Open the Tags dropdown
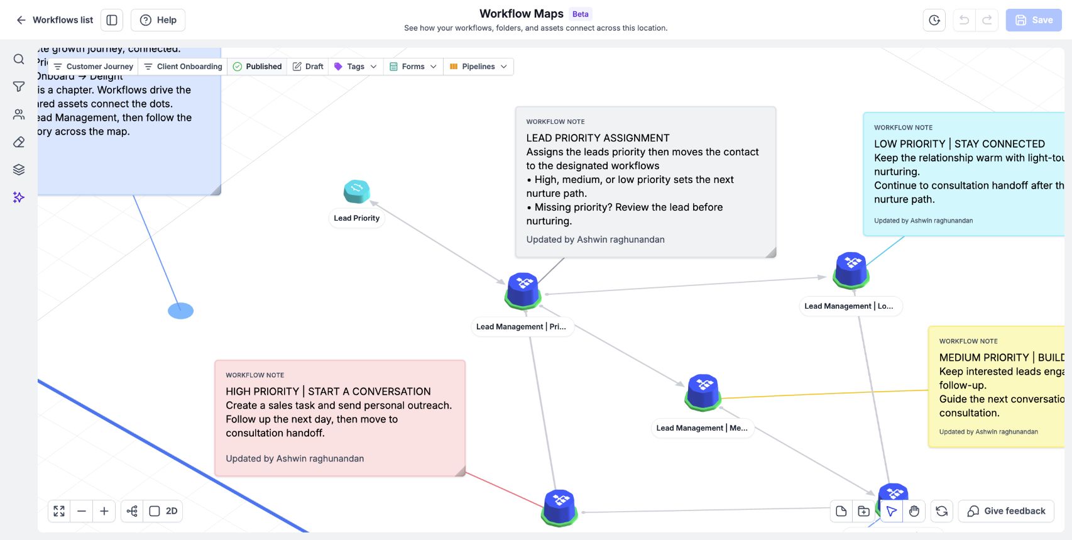This screenshot has height=540, width=1072. click(x=356, y=67)
